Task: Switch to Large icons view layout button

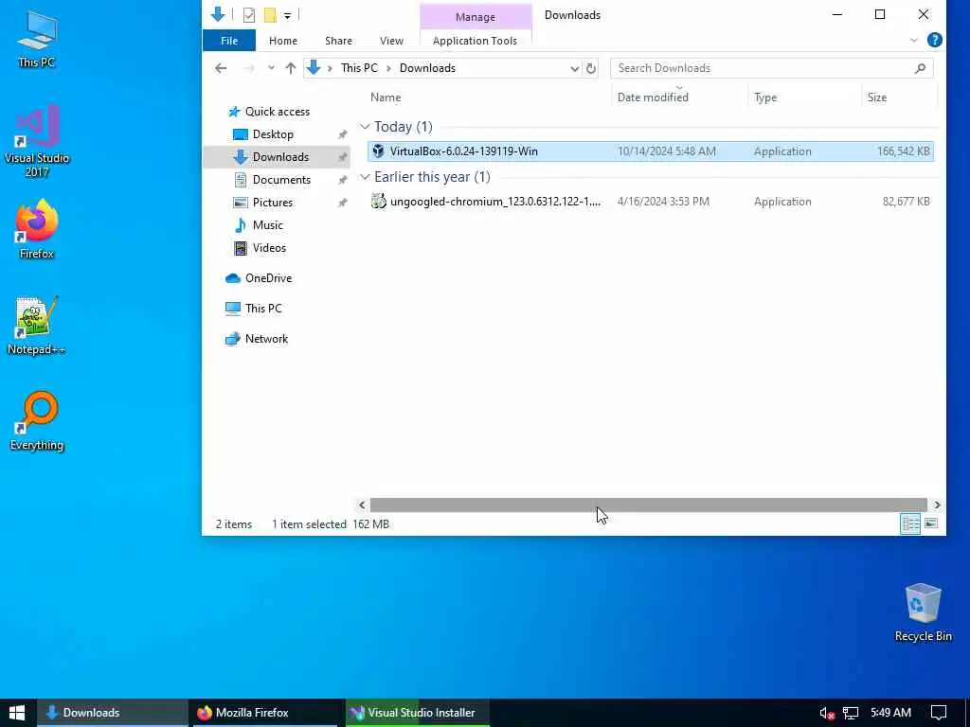Action: tap(931, 524)
